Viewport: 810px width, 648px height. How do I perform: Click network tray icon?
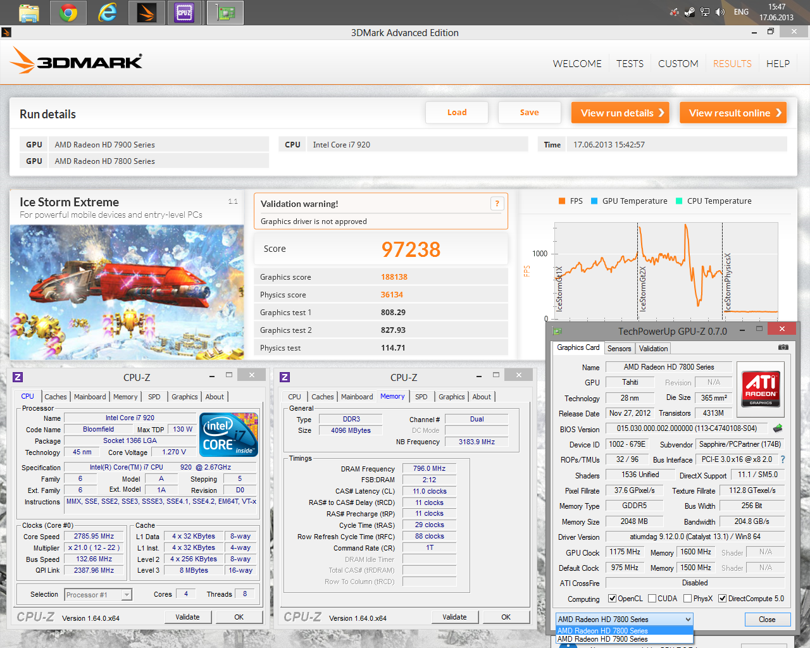704,12
